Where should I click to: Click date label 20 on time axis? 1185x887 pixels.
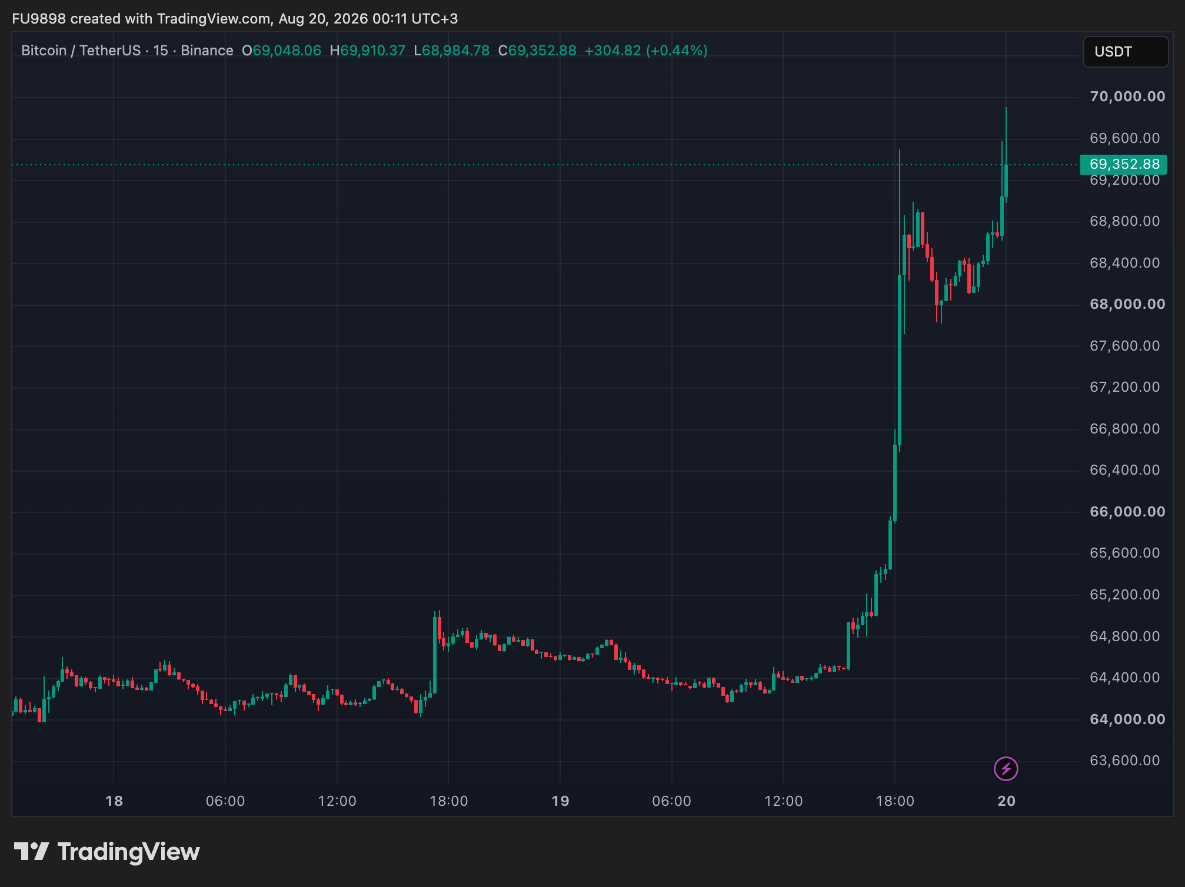pos(1006,801)
